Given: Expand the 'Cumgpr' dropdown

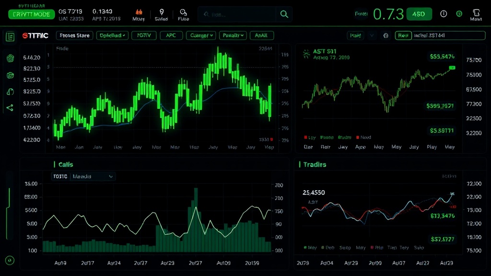Looking at the screenshot, I should coord(201,35).
